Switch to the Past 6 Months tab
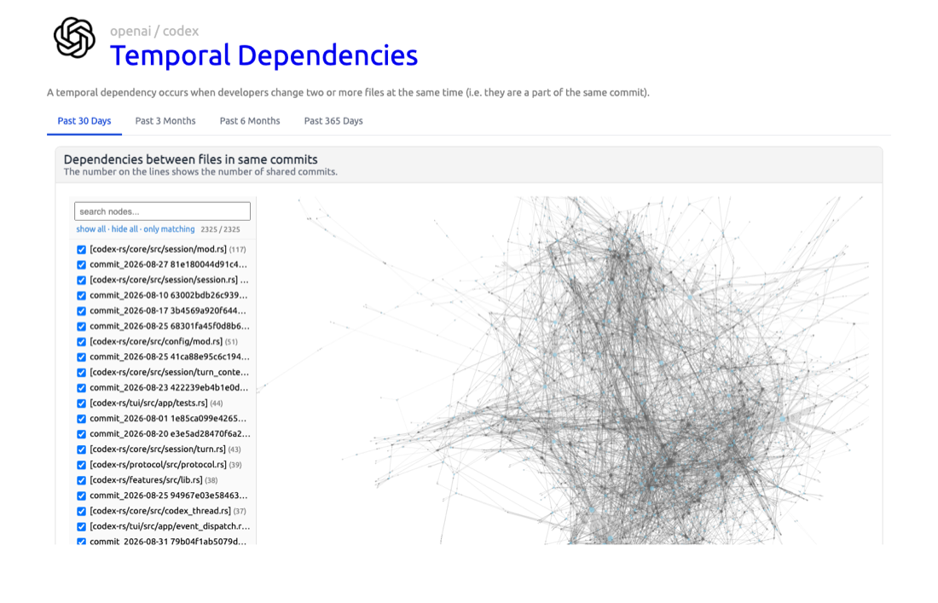Image resolution: width=938 pixels, height=603 pixels. click(250, 121)
